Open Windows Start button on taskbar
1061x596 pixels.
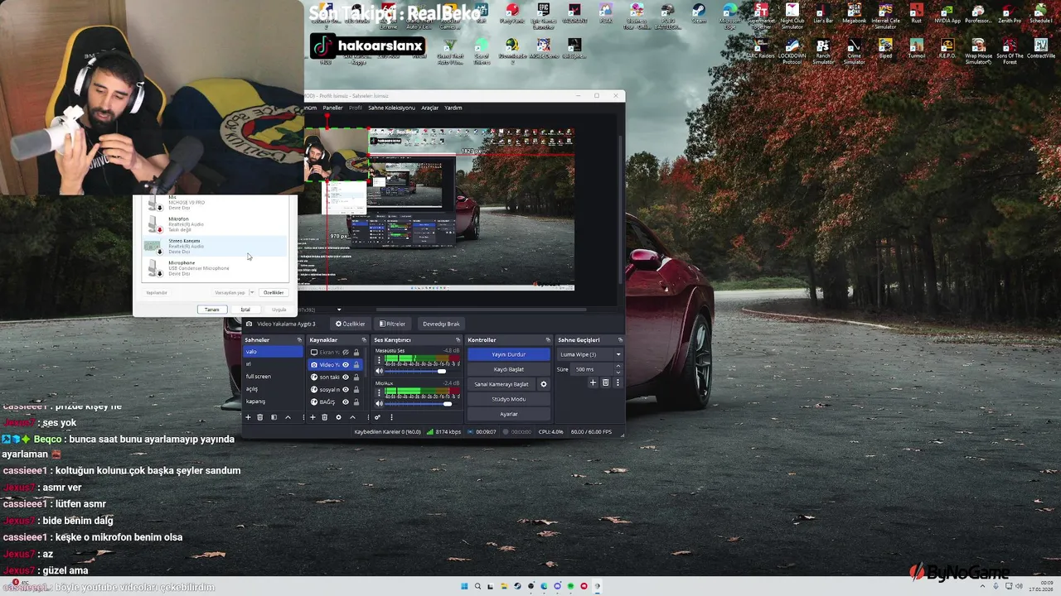pos(464,586)
